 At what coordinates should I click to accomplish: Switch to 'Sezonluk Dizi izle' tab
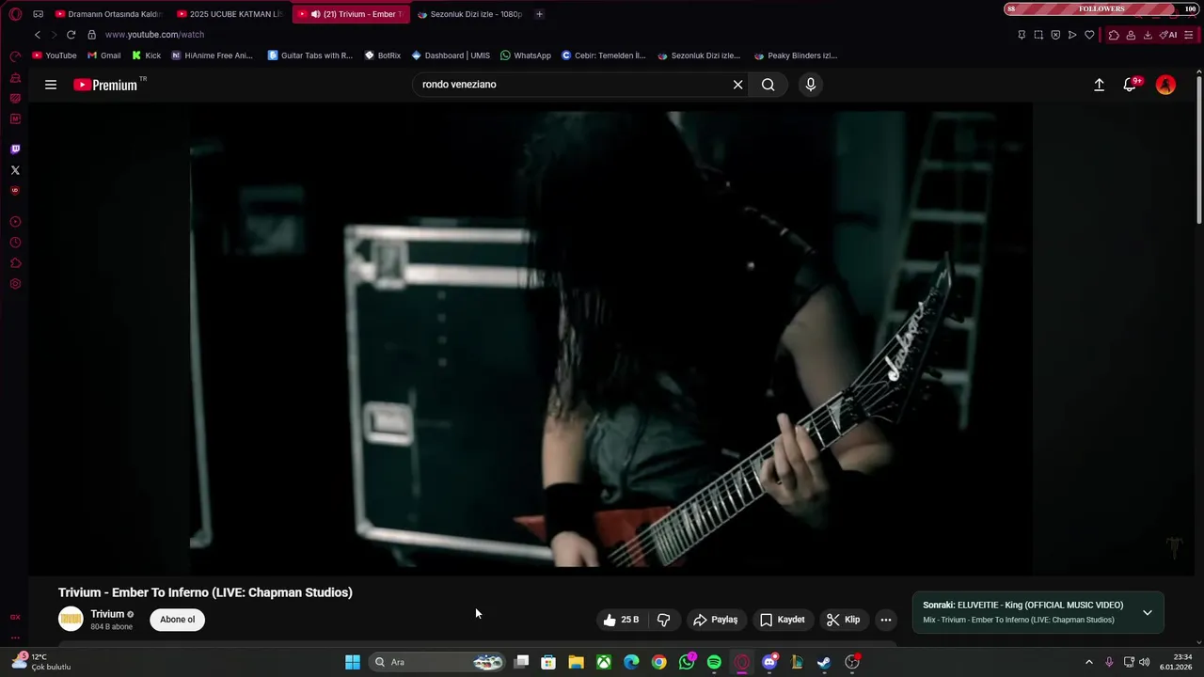[x=470, y=14]
